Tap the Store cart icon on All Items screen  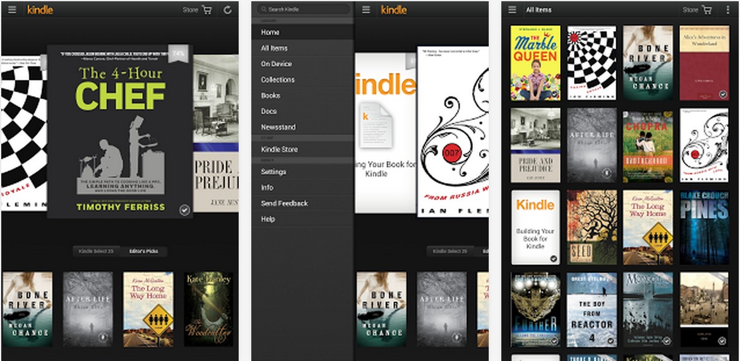click(707, 9)
